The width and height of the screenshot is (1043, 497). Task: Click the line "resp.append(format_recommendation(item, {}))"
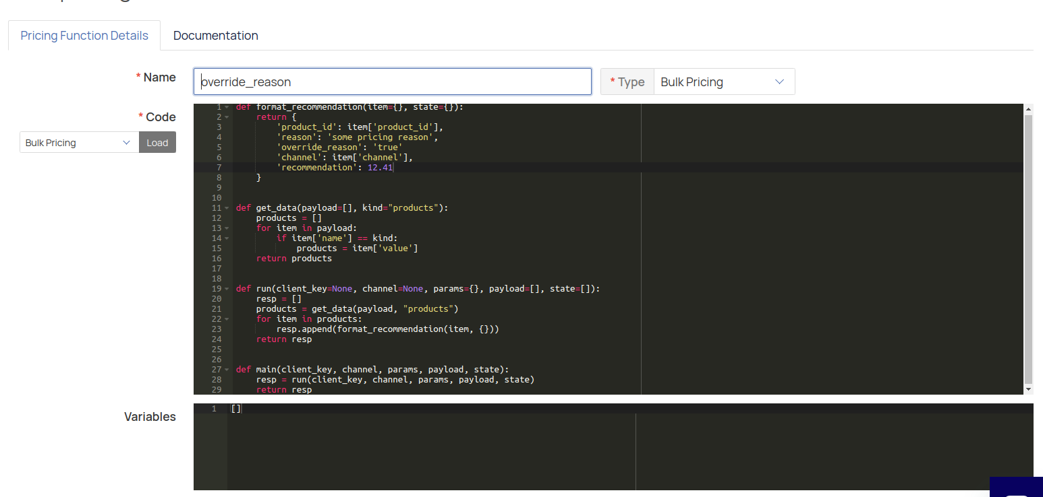pos(388,329)
